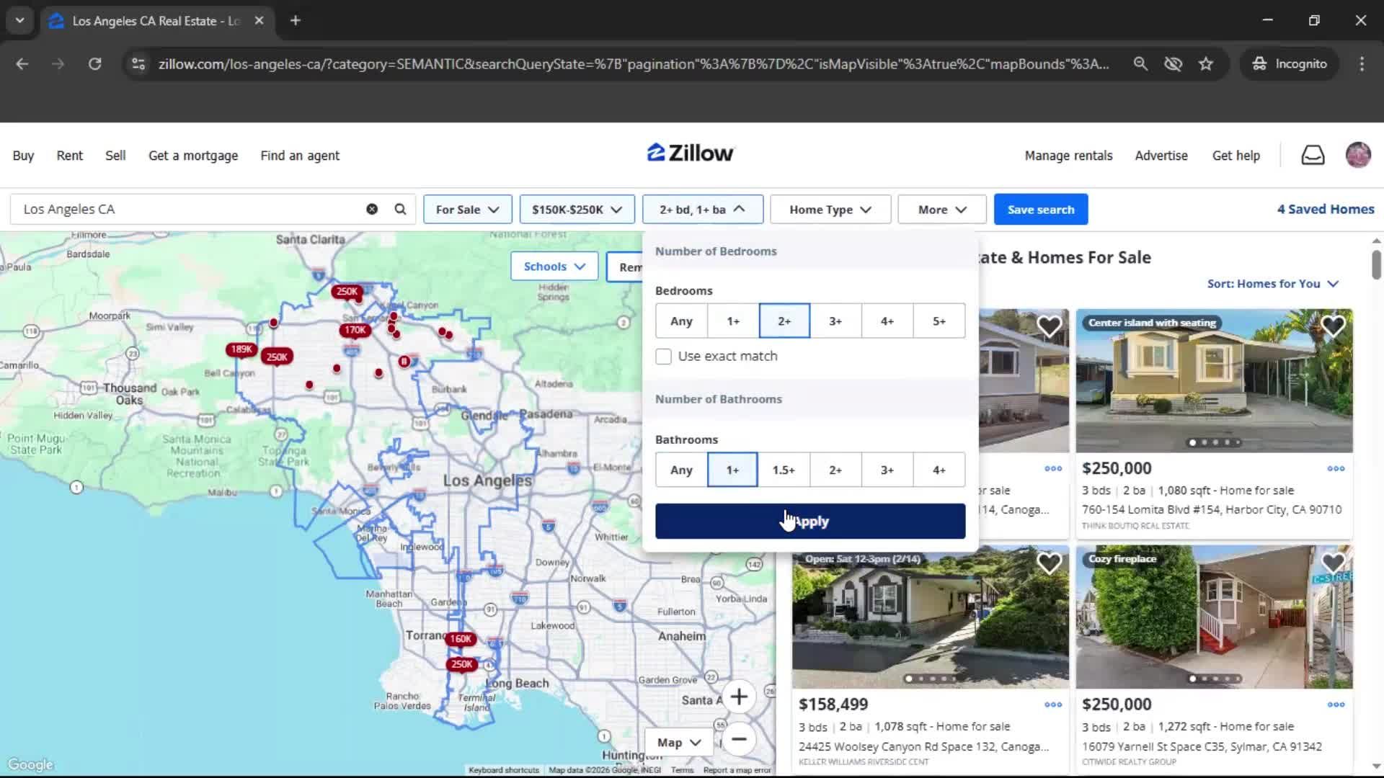Open the Get a mortgage section
This screenshot has height=778, width=1384.
pos(192,155)
